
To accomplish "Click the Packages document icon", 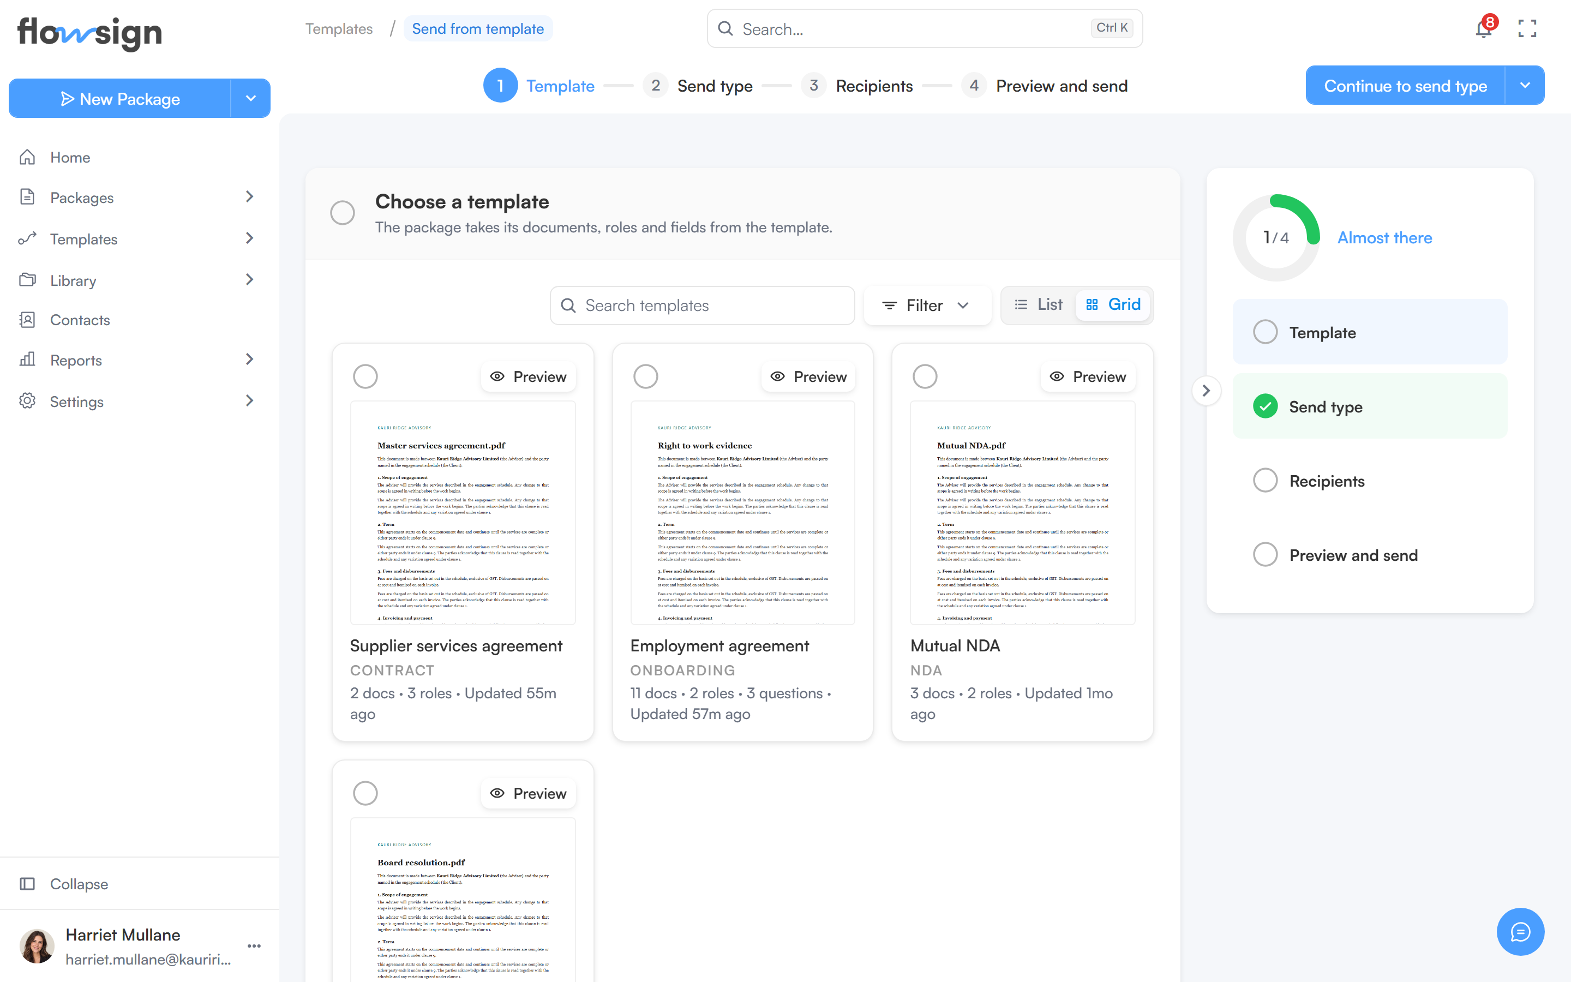I will pos(27,197).
